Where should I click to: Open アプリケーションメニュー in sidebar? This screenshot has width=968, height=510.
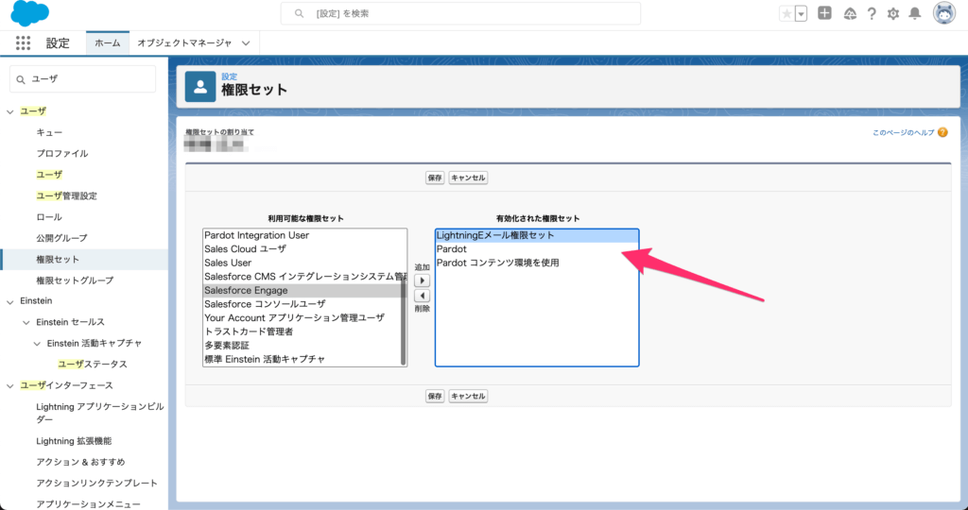(88, 503)
